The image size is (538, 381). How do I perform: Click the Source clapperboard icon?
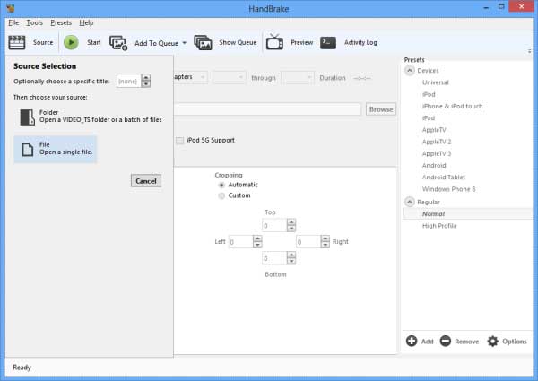pos(16,42)
